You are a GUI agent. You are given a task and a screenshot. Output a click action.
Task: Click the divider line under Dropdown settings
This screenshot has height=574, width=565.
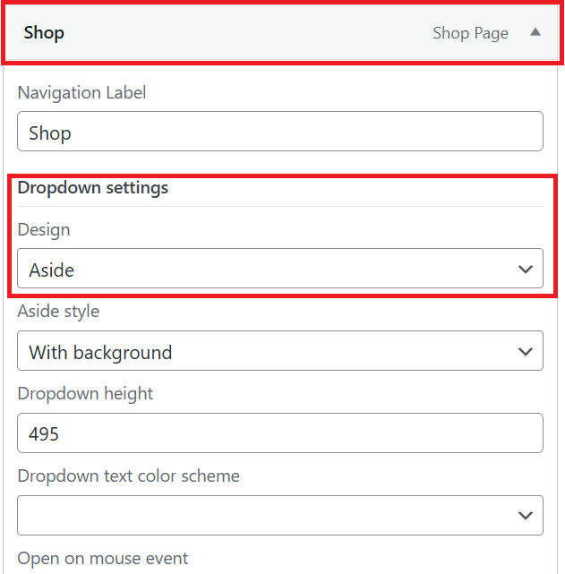tap(280, 207)
